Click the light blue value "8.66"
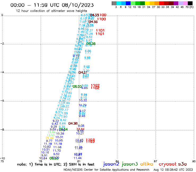The image size is (196, 172). (63, 123)
